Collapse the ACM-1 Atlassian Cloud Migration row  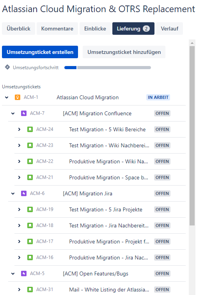7,97
